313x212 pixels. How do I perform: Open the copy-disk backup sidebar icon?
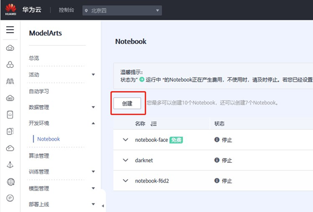pyautogui.click(x=10, y=131)
